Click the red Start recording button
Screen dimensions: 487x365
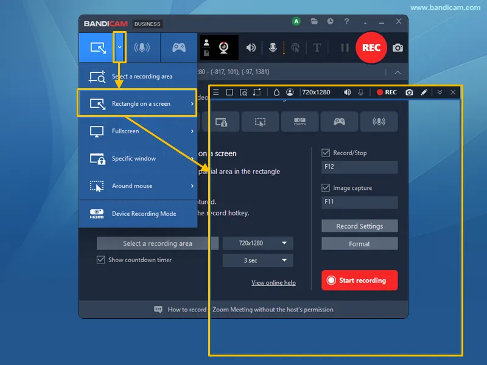click(x=359, y=280)
